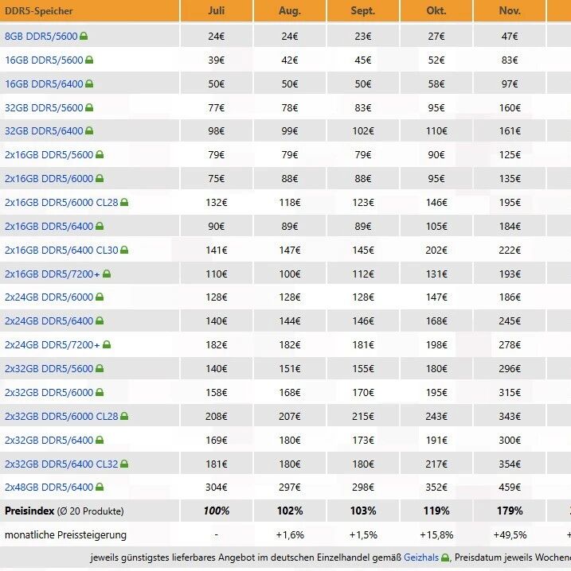Click lock icon after 2x16GB DDR5/6000 CL28
Screen dimensions: 571x571
pyautogui.click(x=124, y=202)
